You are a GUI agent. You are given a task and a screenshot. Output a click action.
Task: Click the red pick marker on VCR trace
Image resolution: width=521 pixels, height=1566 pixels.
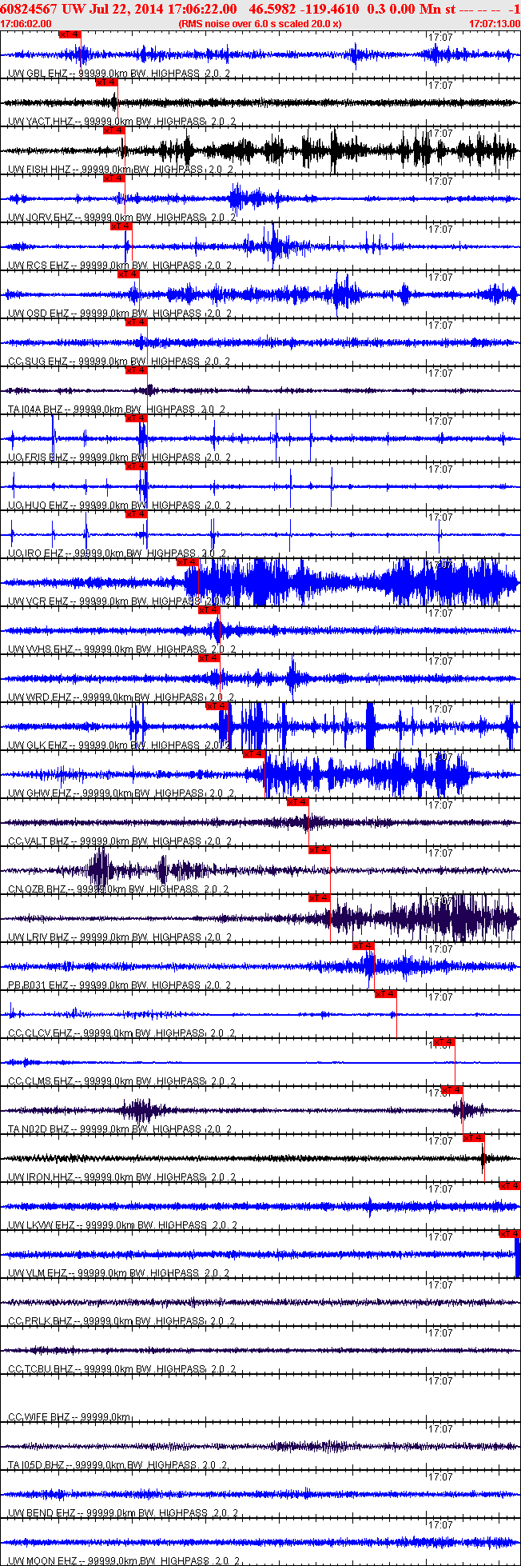click(x=187, y=562)
